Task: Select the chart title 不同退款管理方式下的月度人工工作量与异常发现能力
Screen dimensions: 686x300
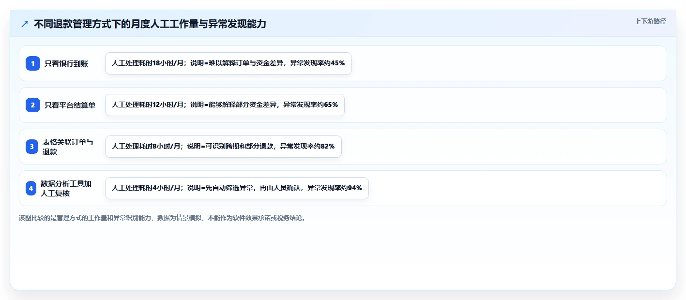Action: tap(150, 24)
